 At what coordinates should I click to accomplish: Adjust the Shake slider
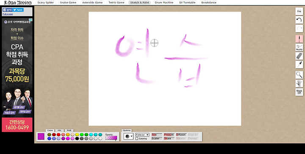[169, 138]
